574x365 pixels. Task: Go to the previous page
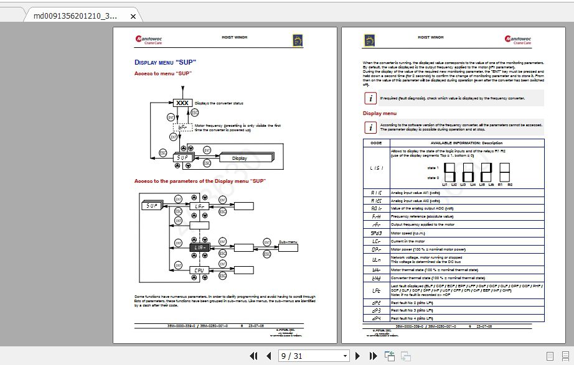coord(269,356)
